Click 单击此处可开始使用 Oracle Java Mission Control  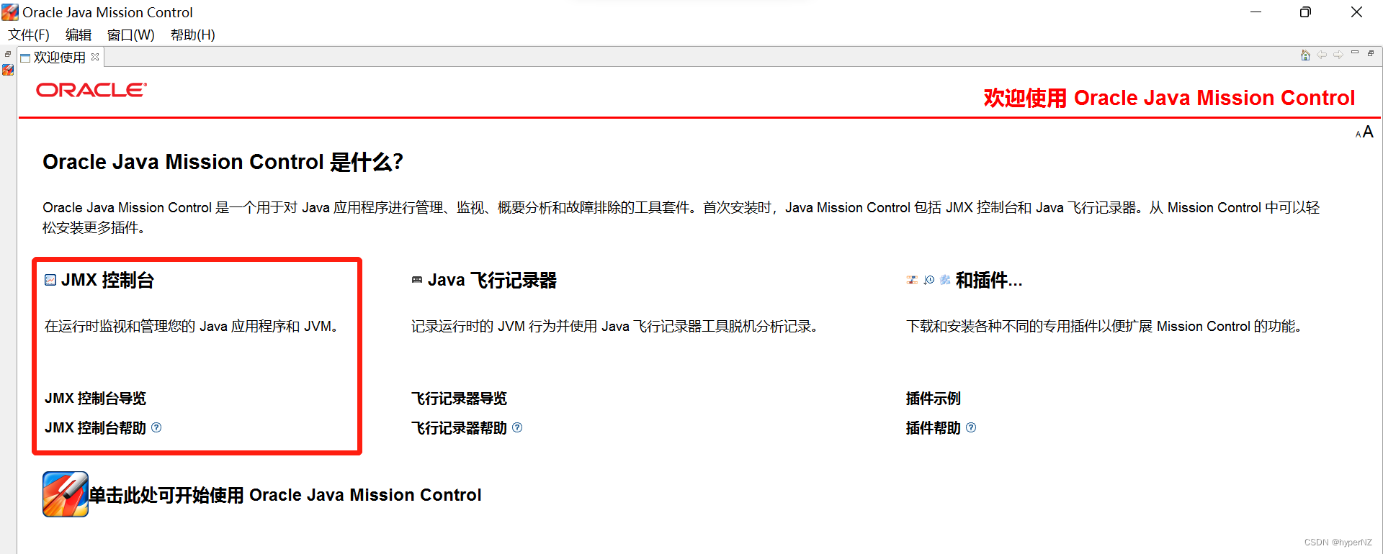[285, 495]
